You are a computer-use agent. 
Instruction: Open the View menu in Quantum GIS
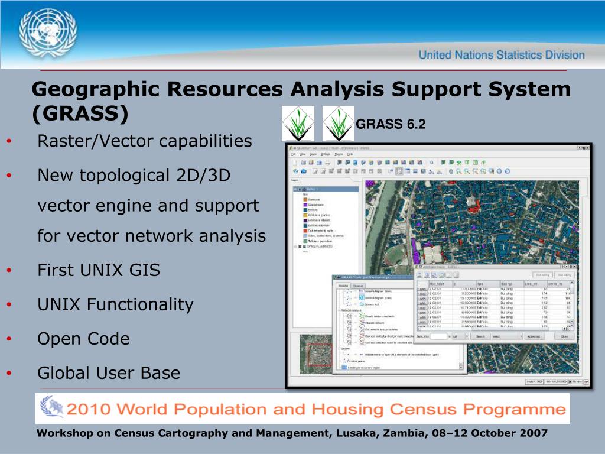(x=302, y=154)
